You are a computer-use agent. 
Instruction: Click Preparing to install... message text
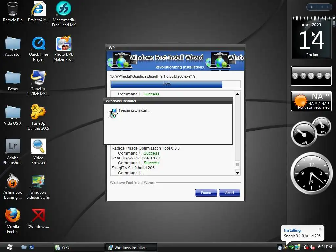pos(135,110)
